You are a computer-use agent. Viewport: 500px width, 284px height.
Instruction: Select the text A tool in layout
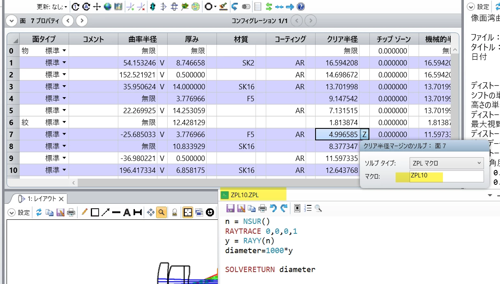click(x=127, y=212)
